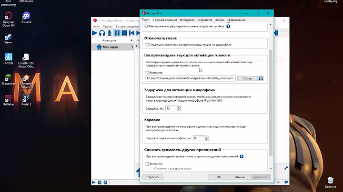Select the Everlasting Summer desktop icon
This screenshot has width=343, height=192.
click(26, 81)
